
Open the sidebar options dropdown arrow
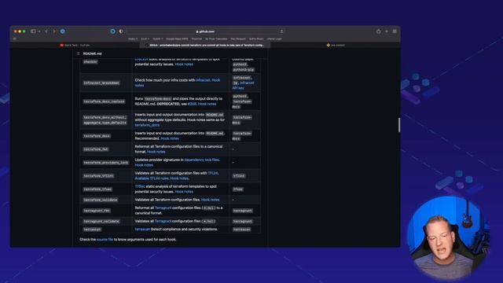tap(39, 31)
